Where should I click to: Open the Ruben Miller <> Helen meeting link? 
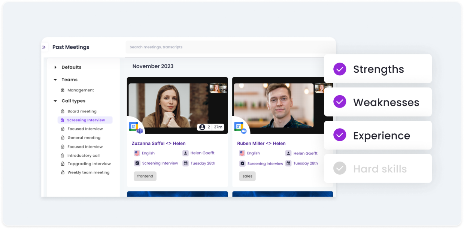pyautogui.click(x=261, y=144)
